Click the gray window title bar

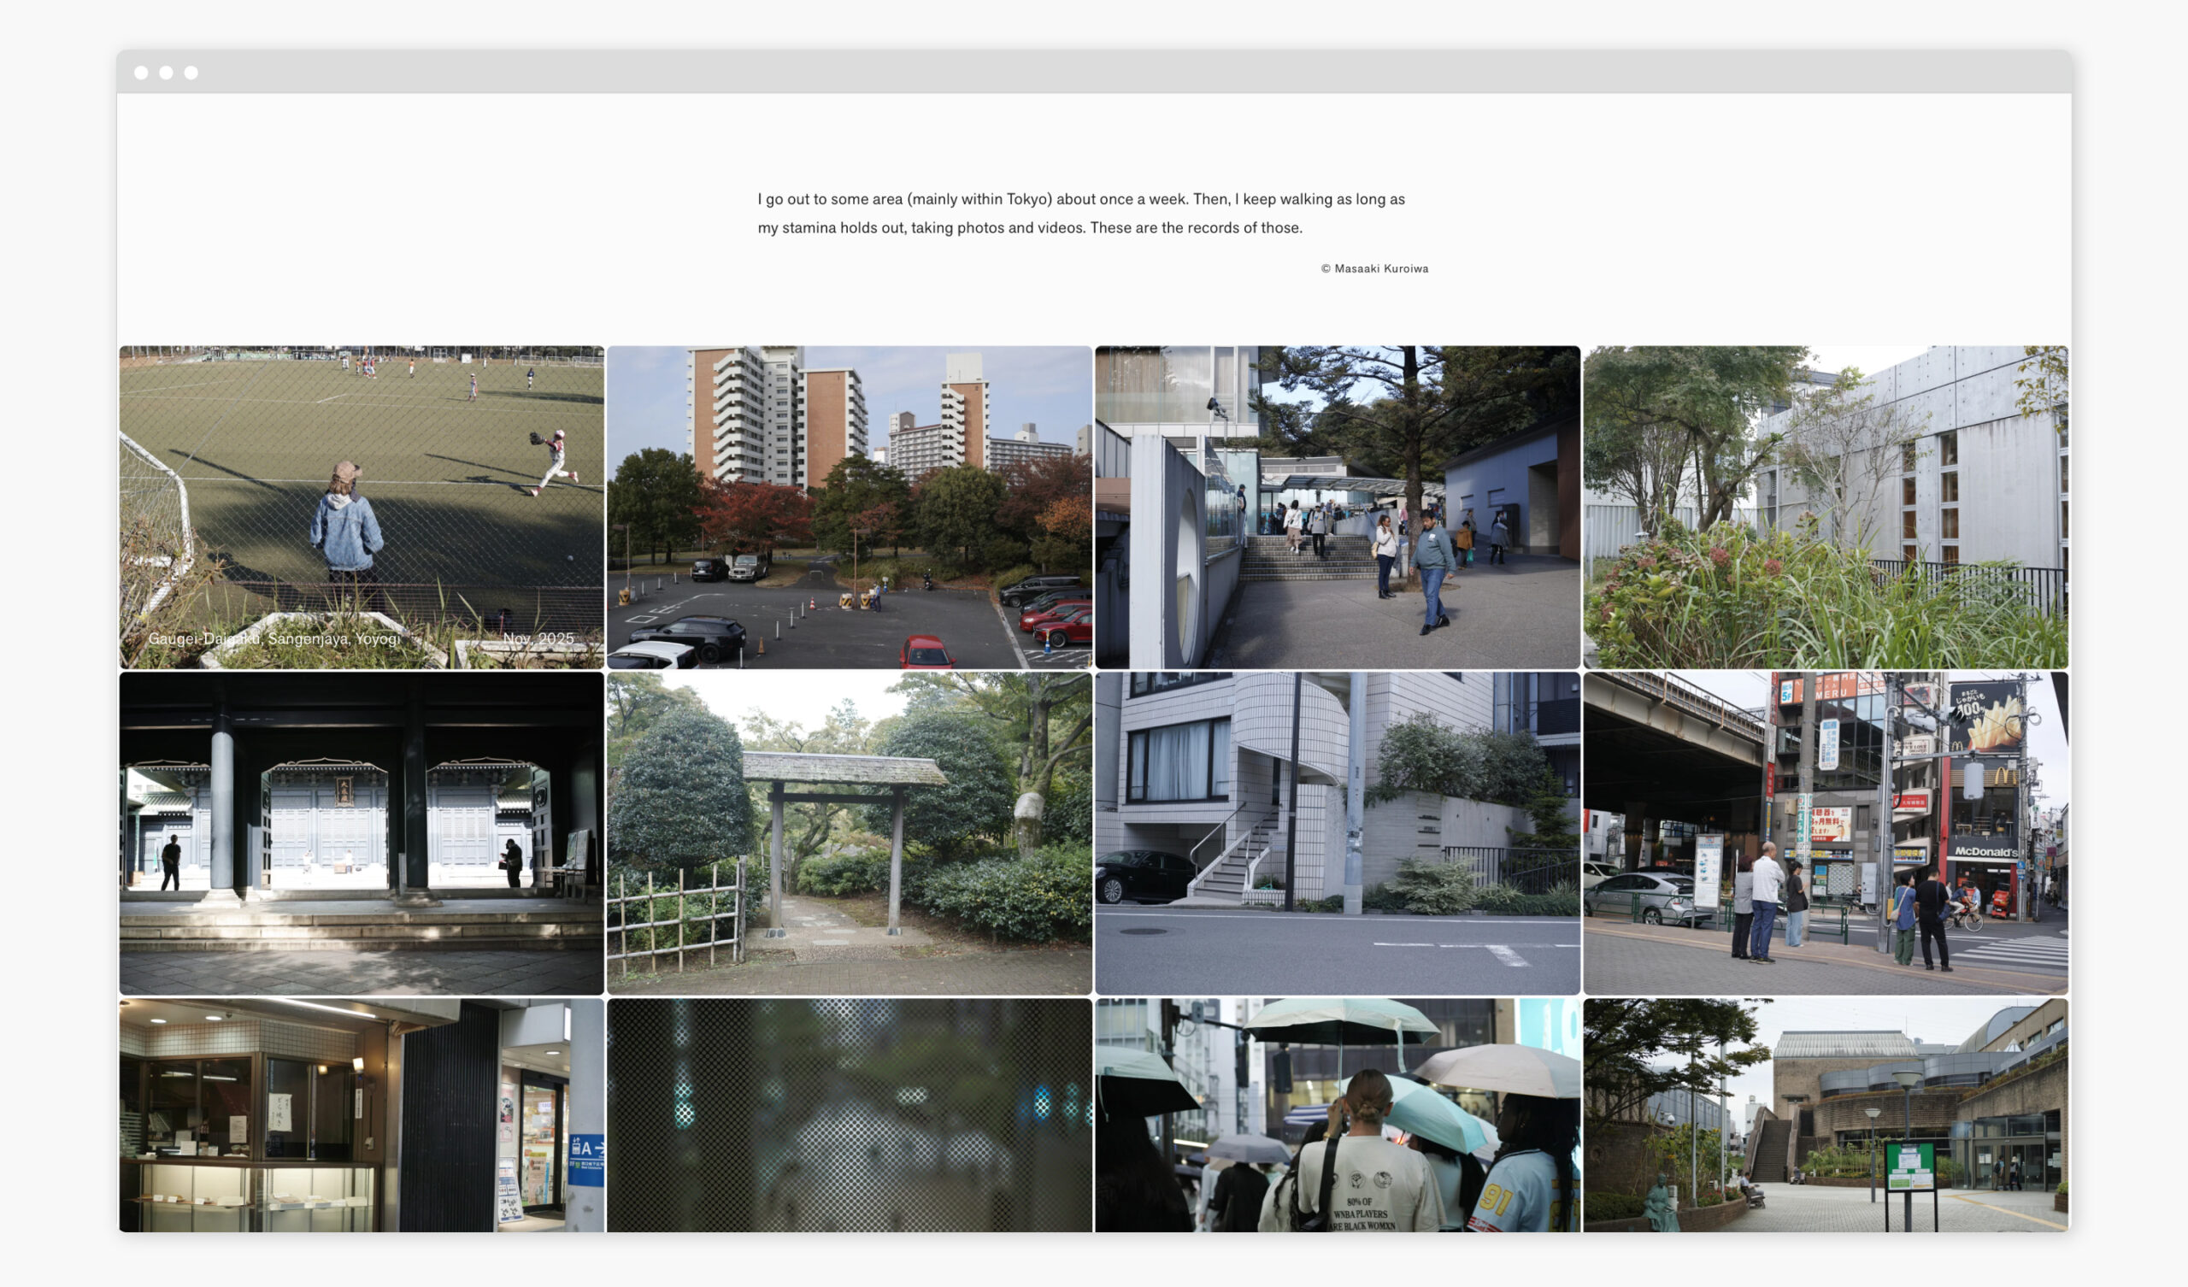[x=1094, y=72]
